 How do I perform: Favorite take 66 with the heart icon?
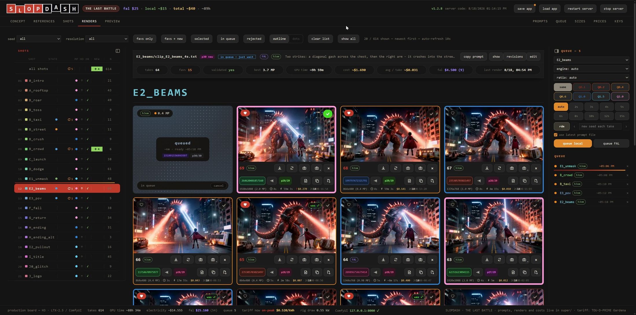click(141, 205)
